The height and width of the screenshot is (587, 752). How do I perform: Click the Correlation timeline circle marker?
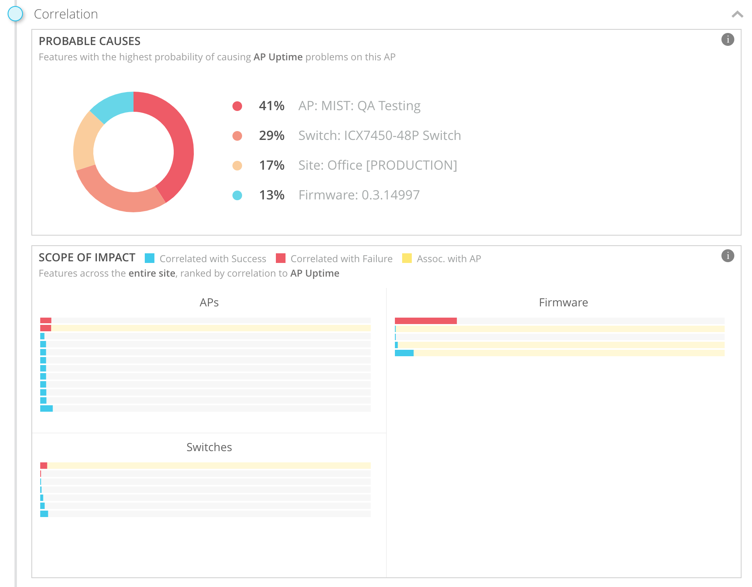tap(16, 14)
